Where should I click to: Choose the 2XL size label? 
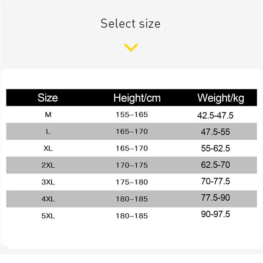pyautogui.click(x=48, y=165)
